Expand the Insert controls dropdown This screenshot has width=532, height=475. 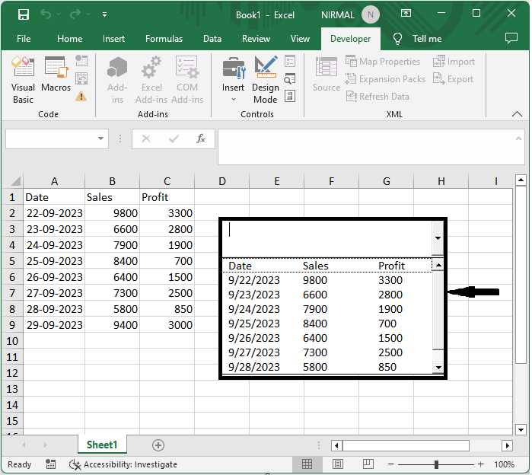coord(233,99)
